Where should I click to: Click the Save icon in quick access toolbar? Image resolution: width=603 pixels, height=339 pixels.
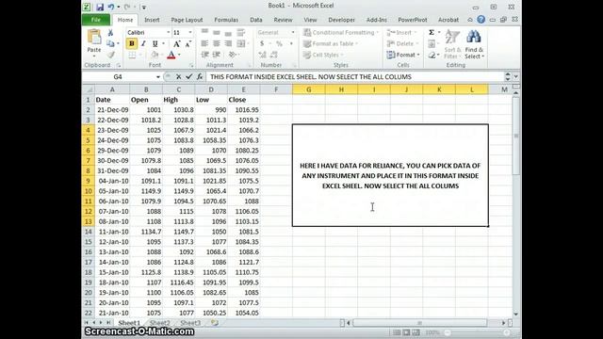coord(100,7)
